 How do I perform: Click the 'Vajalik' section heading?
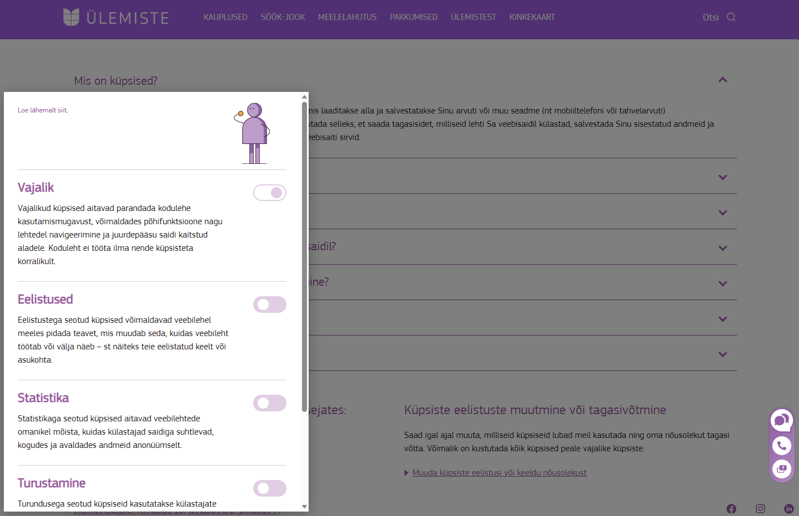click(36, 188)
